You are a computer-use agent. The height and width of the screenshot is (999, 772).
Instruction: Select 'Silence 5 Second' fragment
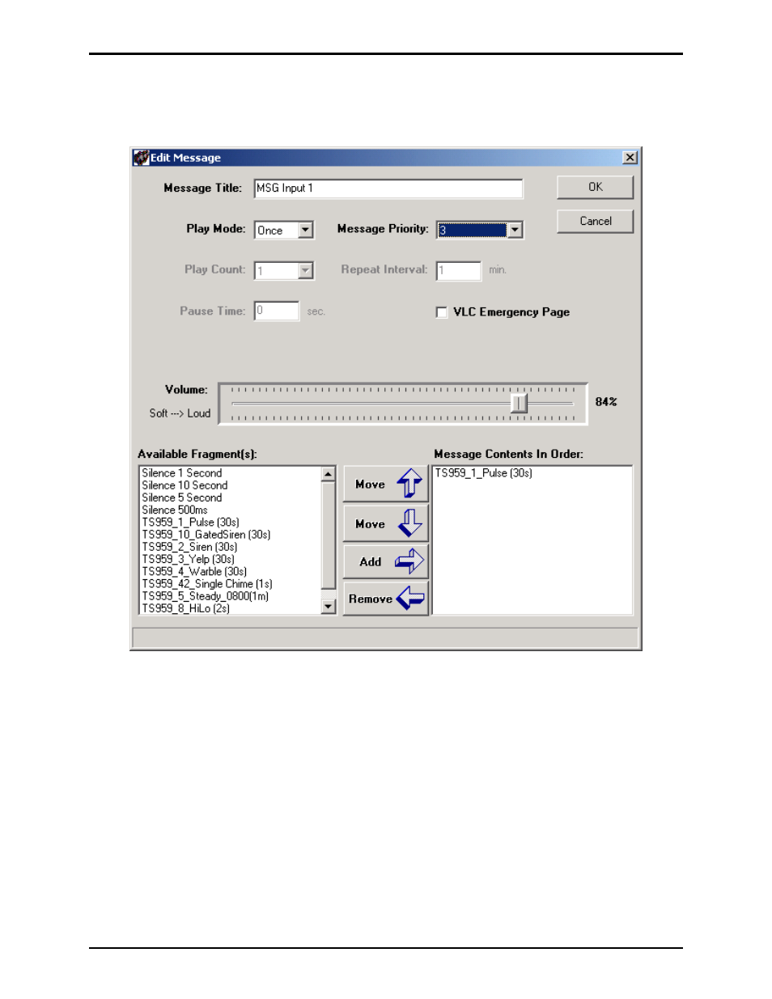pos(182,497)
